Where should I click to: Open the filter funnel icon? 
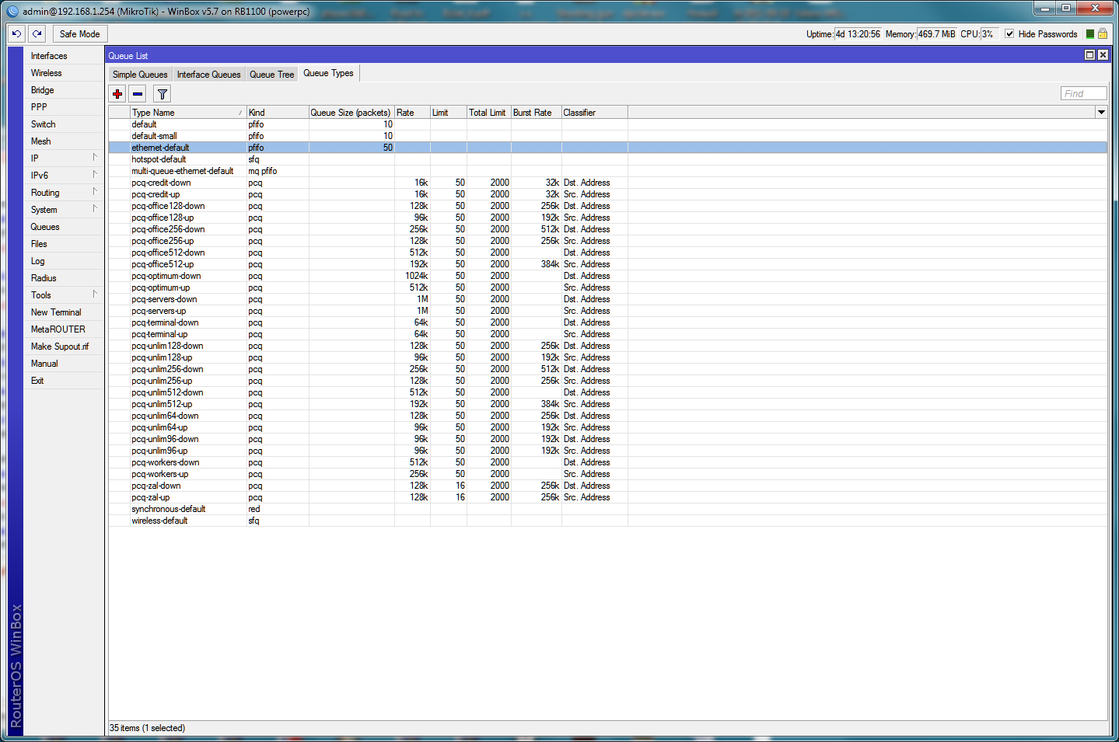162,94
